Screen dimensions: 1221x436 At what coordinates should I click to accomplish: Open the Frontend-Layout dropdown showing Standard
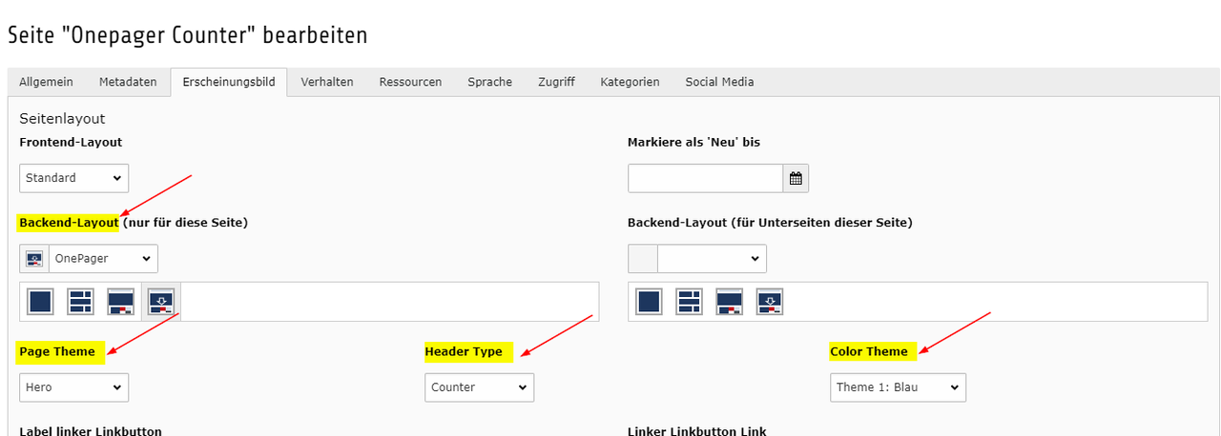73,178
